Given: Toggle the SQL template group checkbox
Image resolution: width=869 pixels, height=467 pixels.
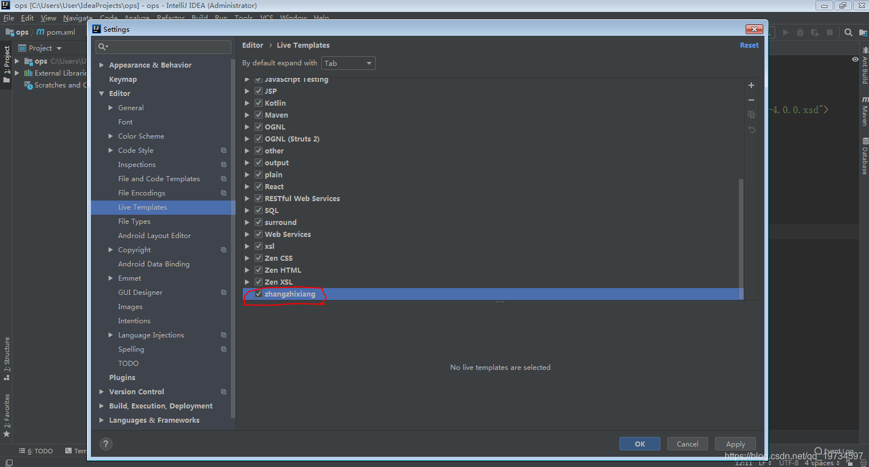Looking at the screenshot, I should pos(259,210).
